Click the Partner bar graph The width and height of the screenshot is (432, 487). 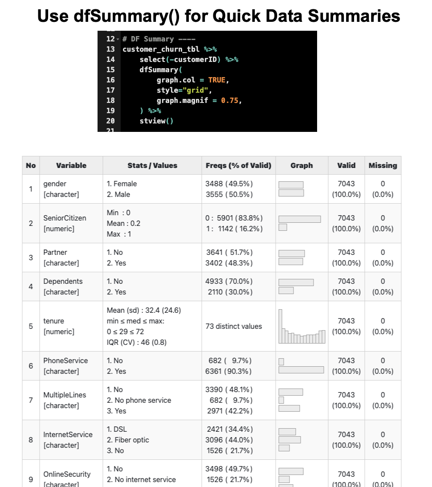291,258
